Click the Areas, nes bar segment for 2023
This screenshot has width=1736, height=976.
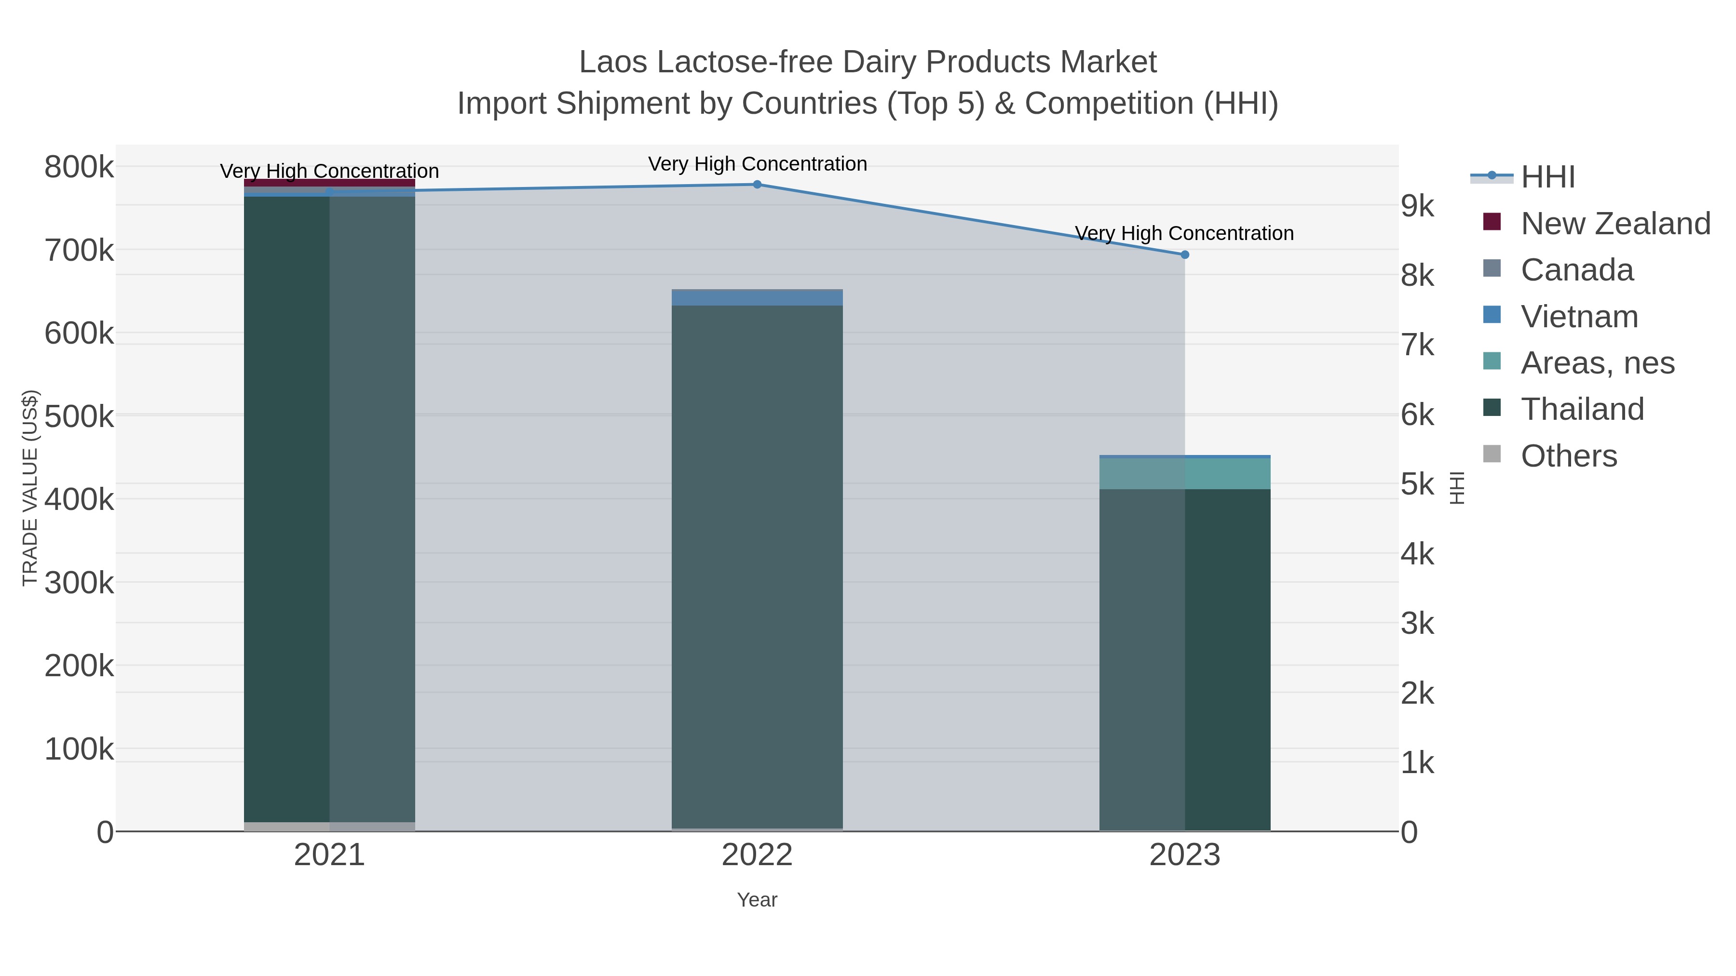[1185, 473]
